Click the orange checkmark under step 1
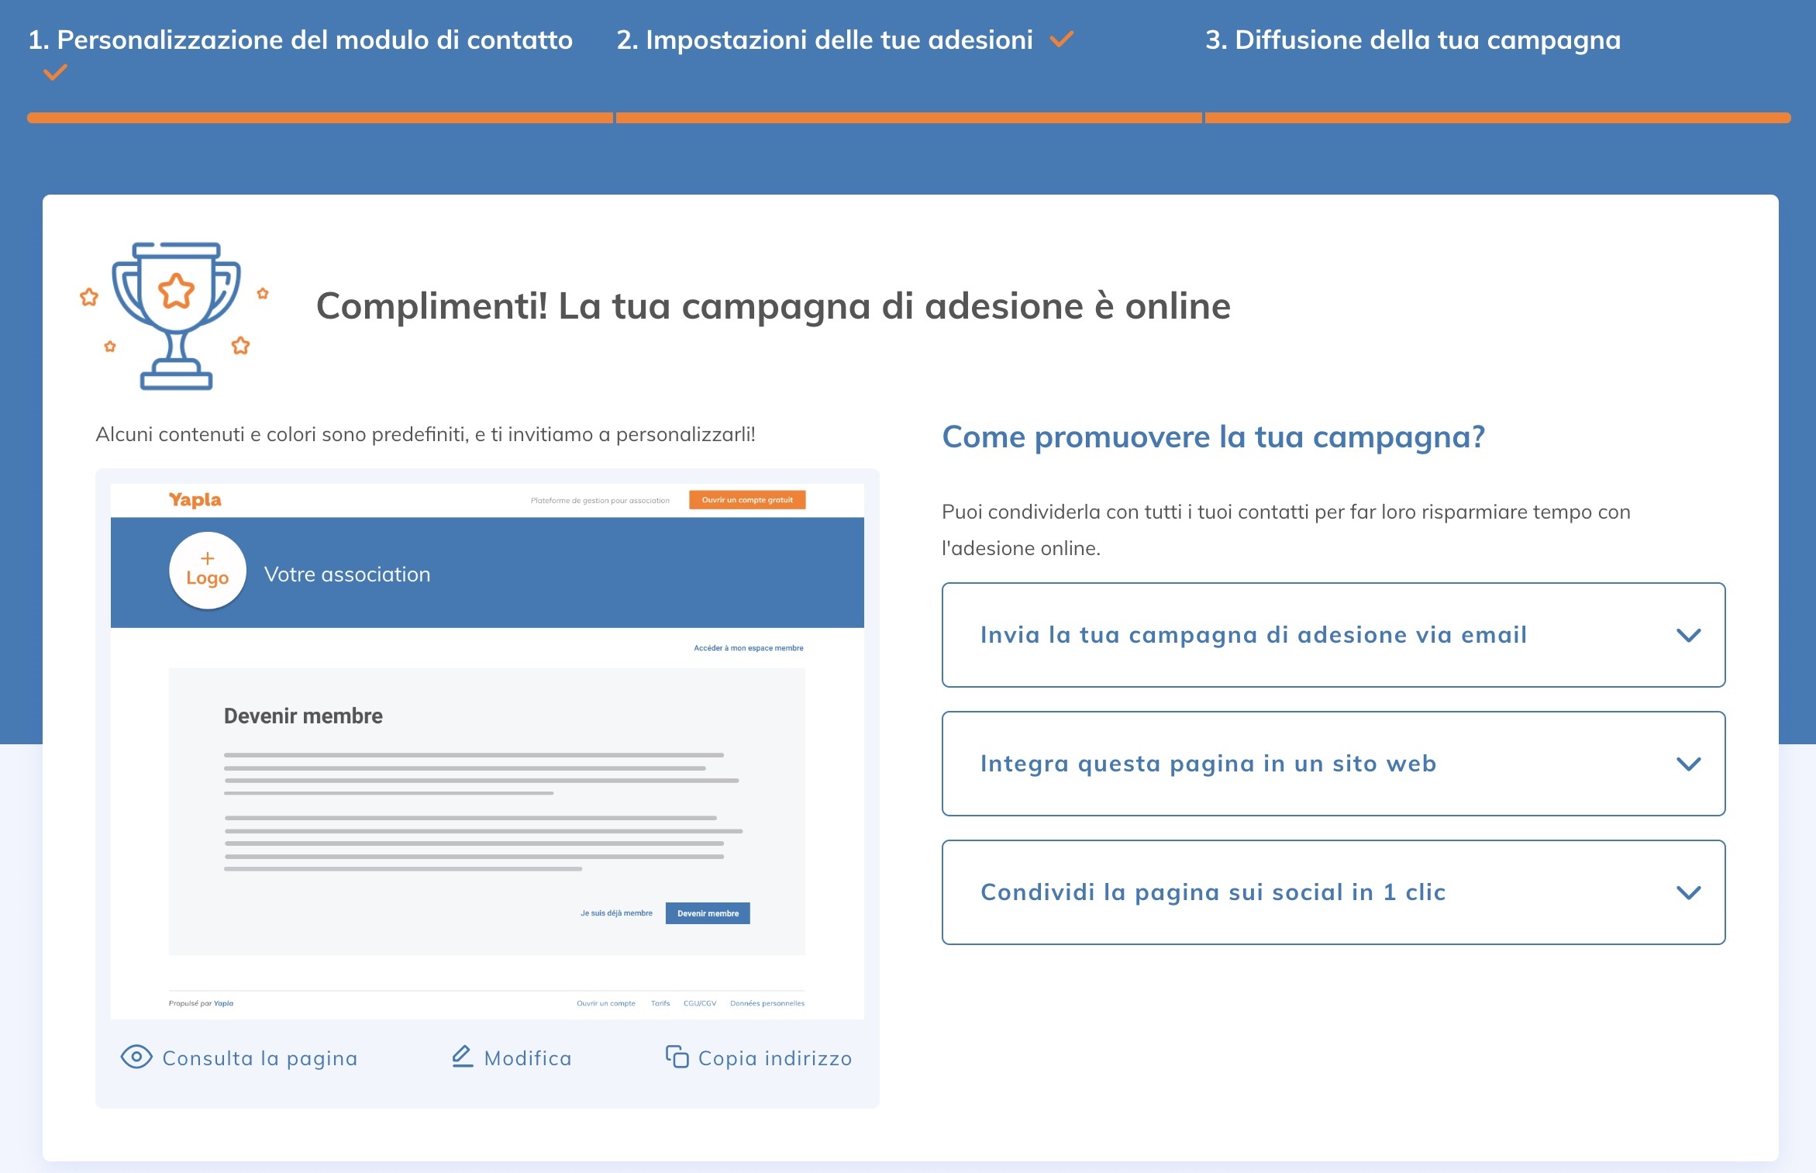 [x=55, y=73]
